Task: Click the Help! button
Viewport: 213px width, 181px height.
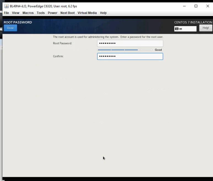Action: [206, 28]
